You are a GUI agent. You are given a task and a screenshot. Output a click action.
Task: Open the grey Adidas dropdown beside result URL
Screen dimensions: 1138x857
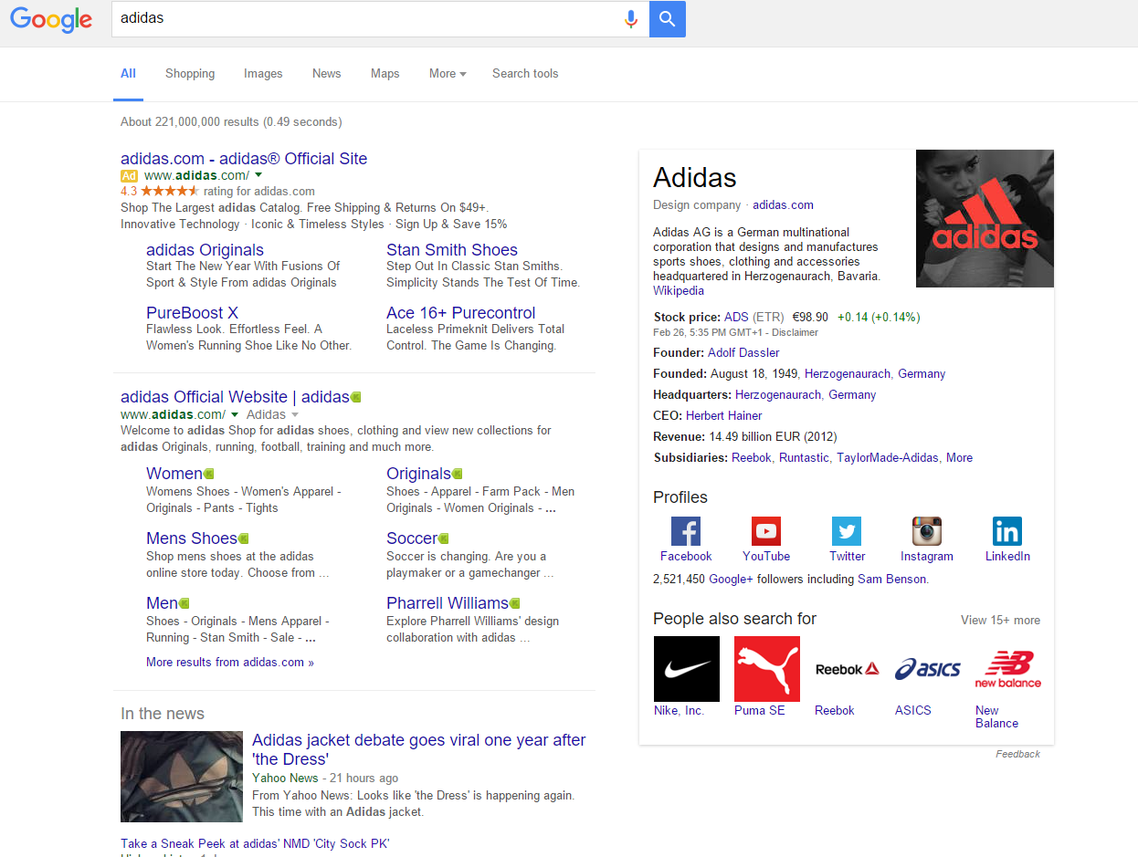[272, 414]
